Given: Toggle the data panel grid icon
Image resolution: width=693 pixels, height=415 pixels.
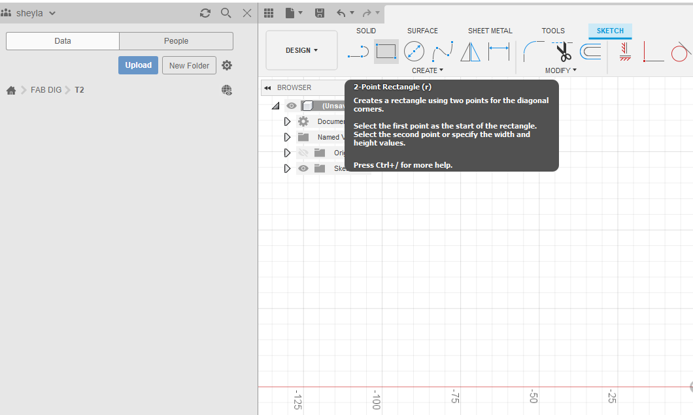Looking at the screenshot, I should [x=269, y=13].
